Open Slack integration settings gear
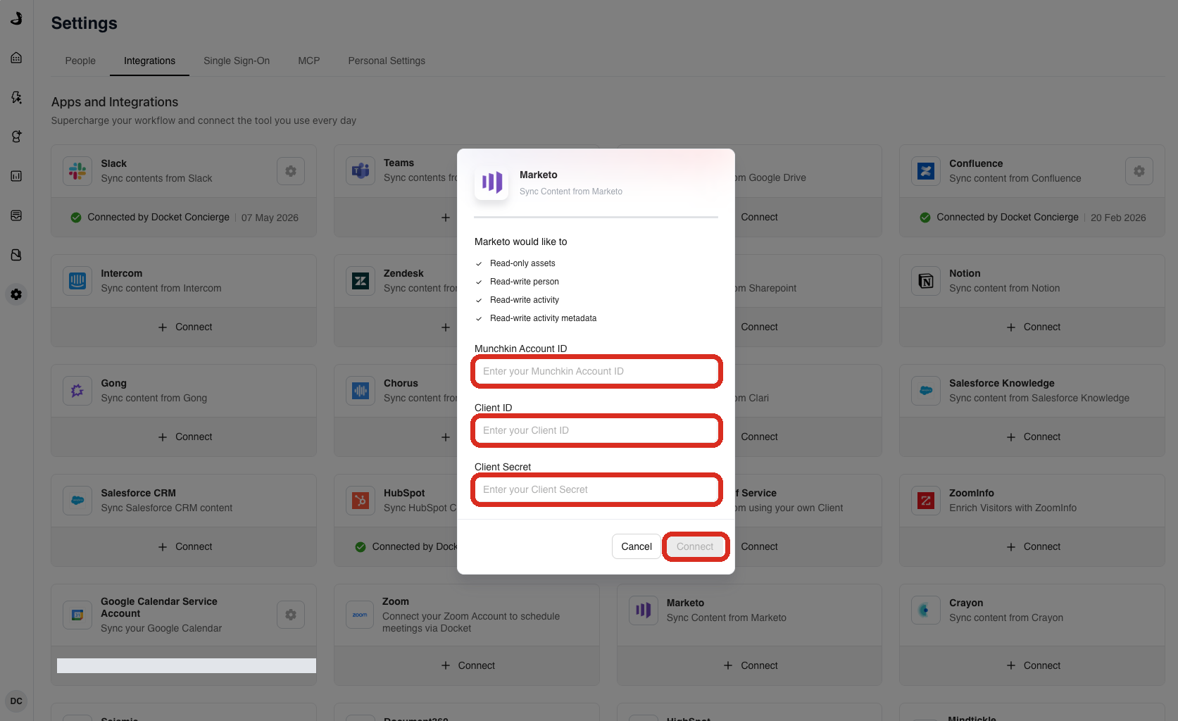The image size is (1178, 721). [291, 171]
